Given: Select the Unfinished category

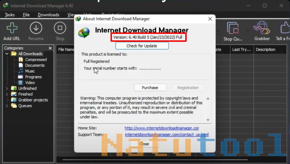Looking at the screenshot, I should click(x=27, y=88).
